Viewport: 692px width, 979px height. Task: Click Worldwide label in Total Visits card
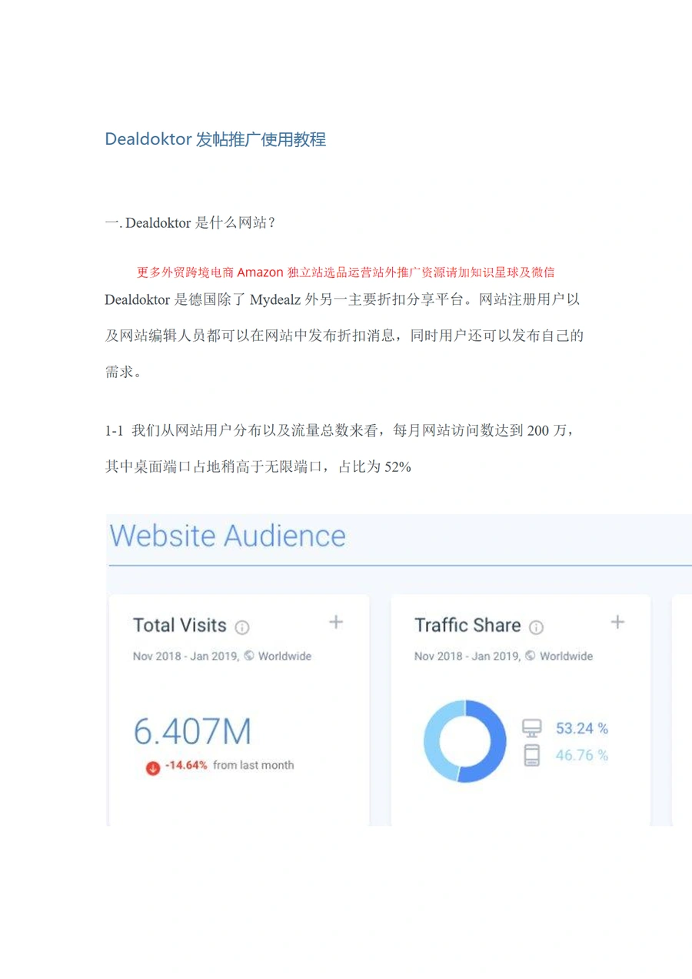coord(284,657)
